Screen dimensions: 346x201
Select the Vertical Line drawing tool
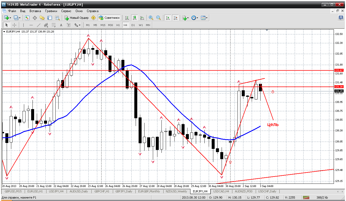[23, 25]
